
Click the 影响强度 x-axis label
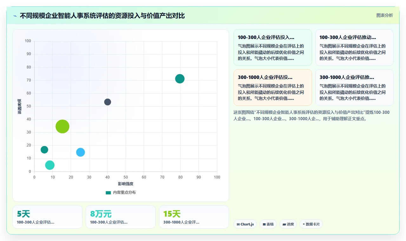coord(126,184)
